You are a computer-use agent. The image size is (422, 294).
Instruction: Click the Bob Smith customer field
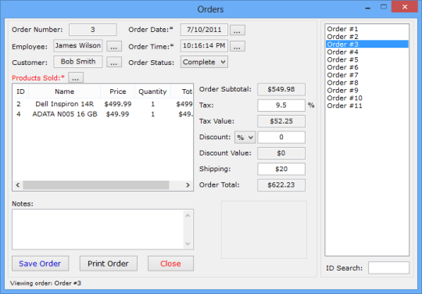[78, 62]
